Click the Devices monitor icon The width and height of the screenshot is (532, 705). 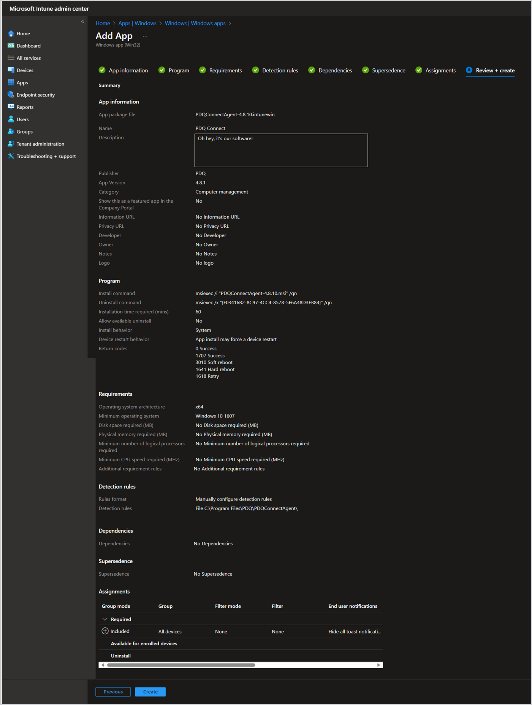[x=11, y=70]
